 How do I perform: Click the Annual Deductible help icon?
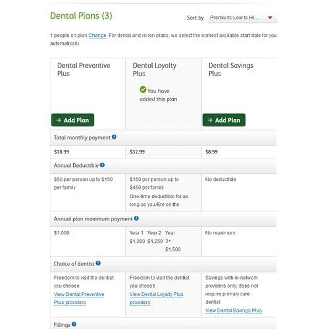tap(102, 165)
